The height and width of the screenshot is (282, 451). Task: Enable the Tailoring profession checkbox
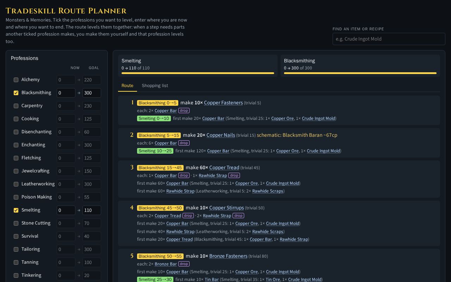point(16,249)
